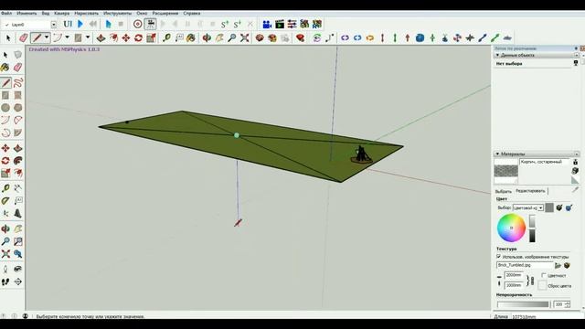Select the Offset tool in left toolbar
This screenshot has width=585, height=329.
(x=18, y=173)
